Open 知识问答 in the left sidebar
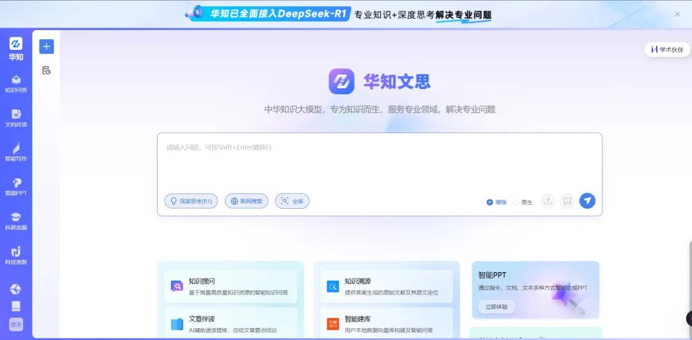 tap(16, 83)
